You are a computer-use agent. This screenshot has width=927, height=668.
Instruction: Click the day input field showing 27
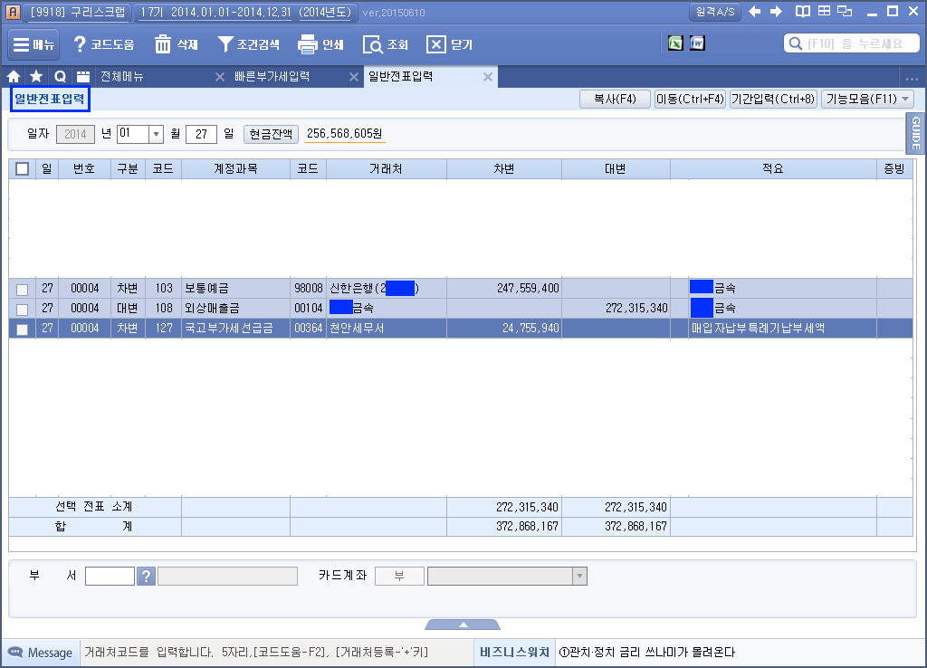pos(201,134)
